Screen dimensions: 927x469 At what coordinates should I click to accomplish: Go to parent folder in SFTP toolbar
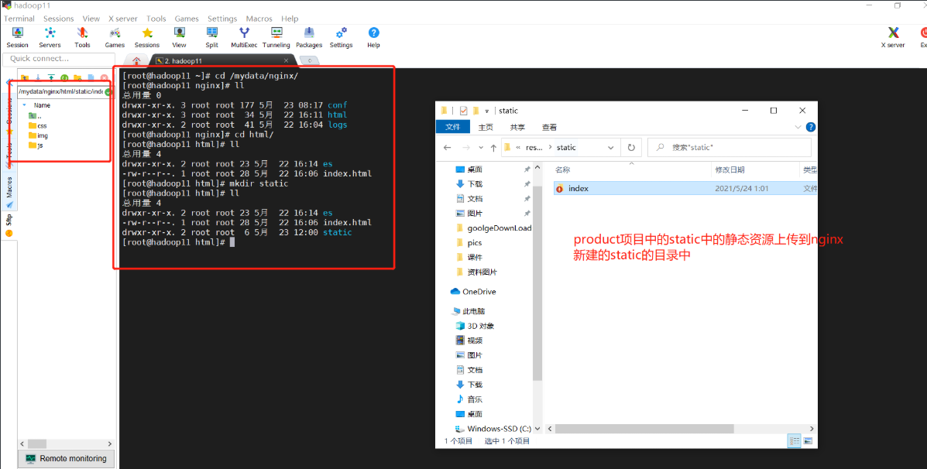[x=25, y=77]
